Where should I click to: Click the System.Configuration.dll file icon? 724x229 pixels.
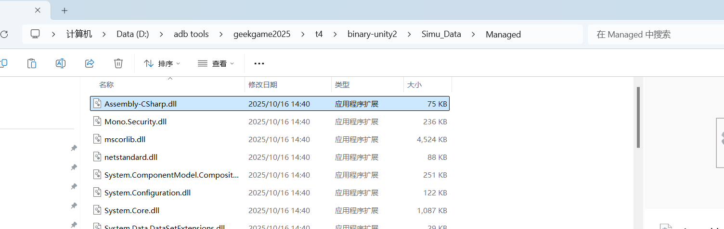pos(97,193)
